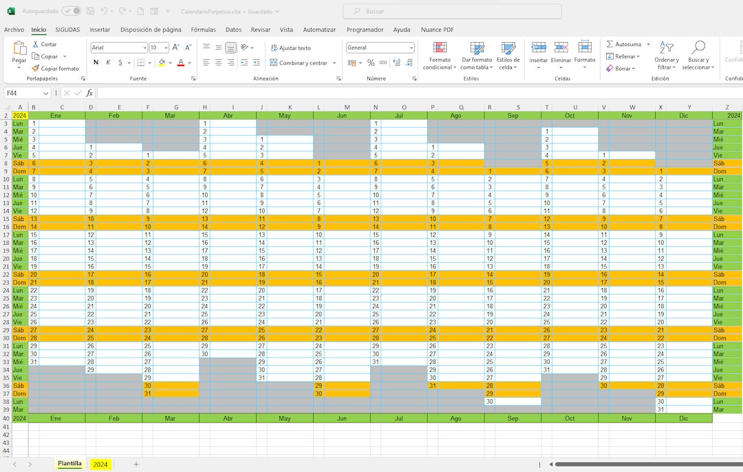
Task: Click Combinar y centrar button
Action: [x=299, y=63]
